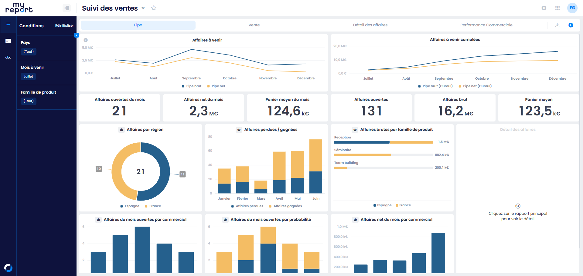Expand the Suivi des ventes title dropdown
Viewport: 583px width, 276px height.
coord(143,8)
